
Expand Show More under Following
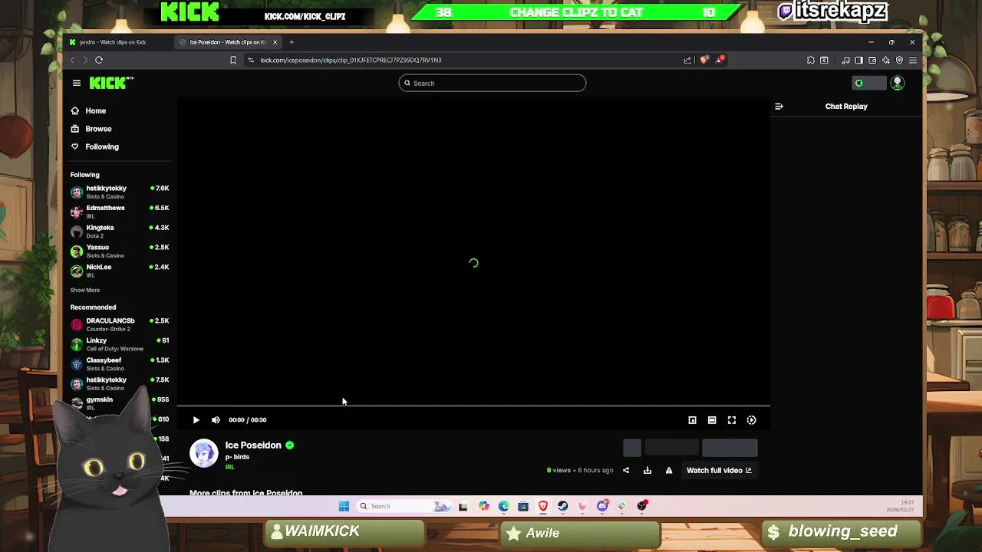tap(85, 291)
